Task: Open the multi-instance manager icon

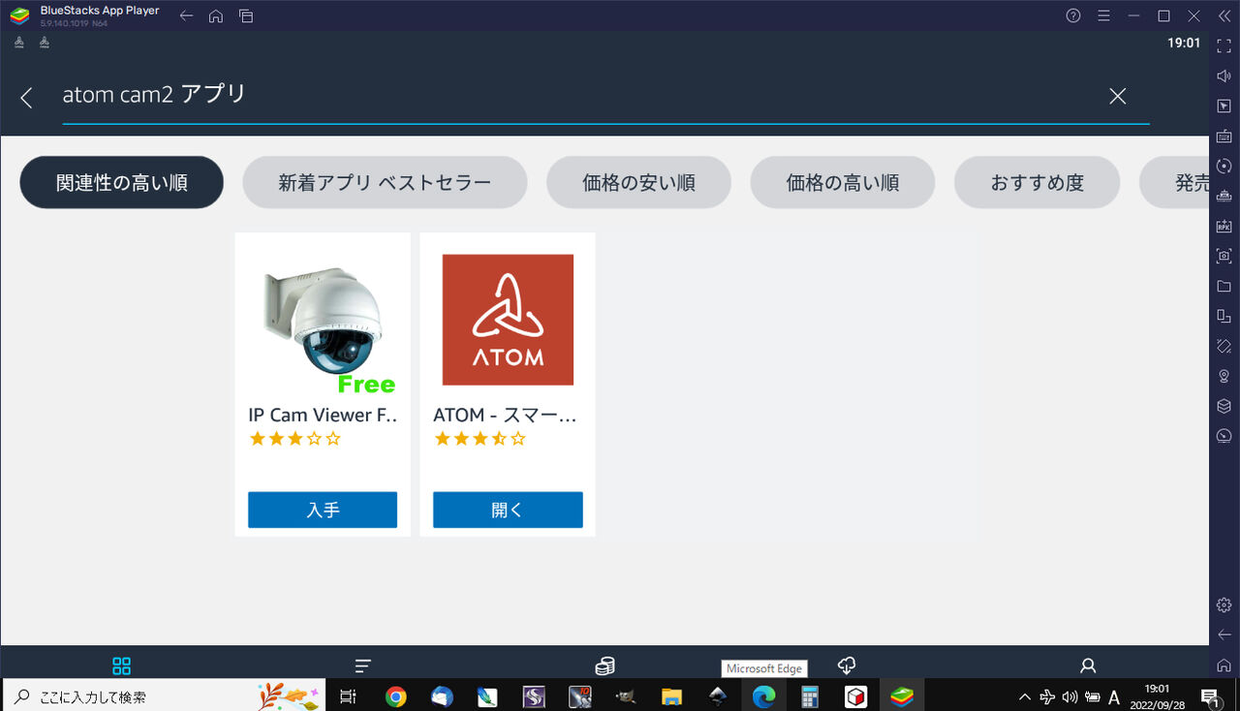Action: pyautogui.click(x=1223, y=316)
